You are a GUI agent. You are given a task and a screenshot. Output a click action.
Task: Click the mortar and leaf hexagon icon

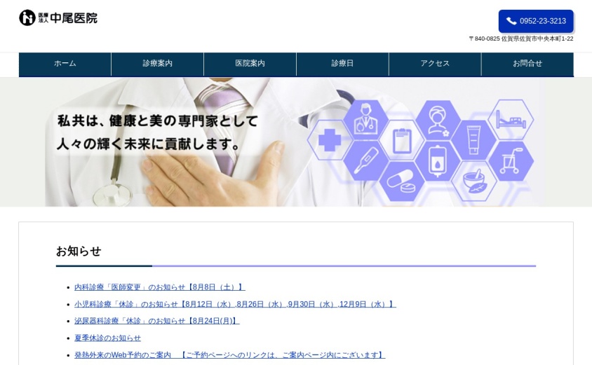pos(474,181)
